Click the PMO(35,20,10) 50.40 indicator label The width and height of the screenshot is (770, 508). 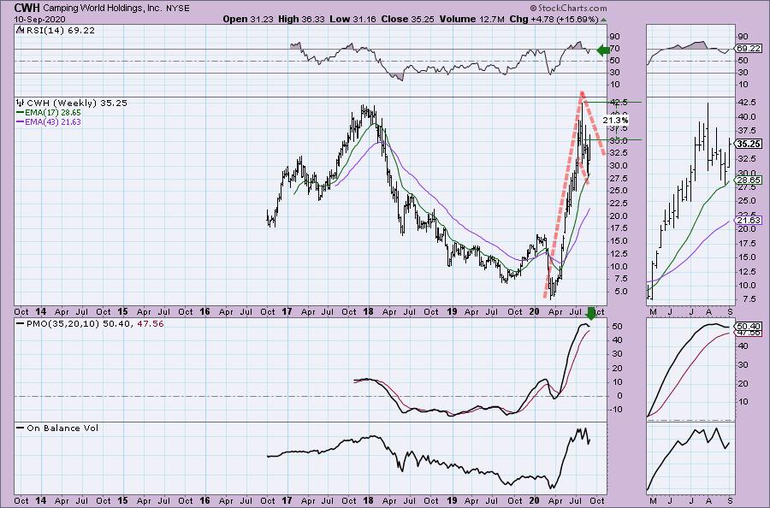coord(79,324)
